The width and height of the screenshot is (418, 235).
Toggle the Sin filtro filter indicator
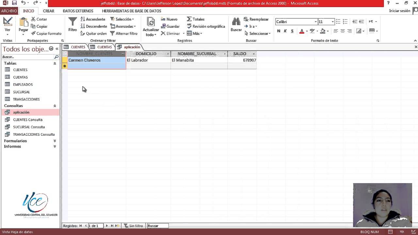click(x=133, y=226)
